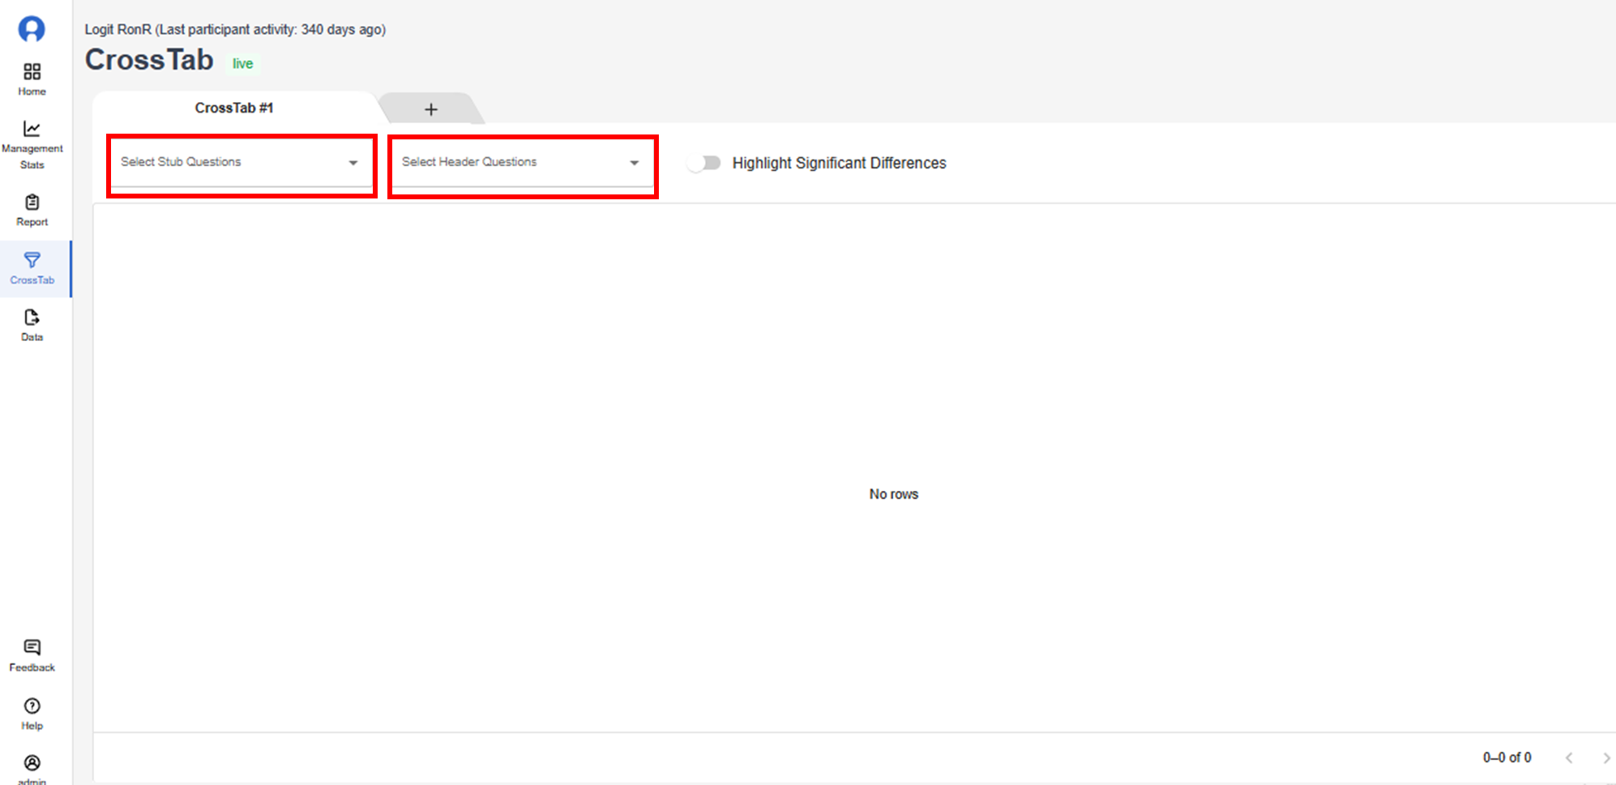Enable Highlight Significant Differences toggle
The width and height of the screenshot is (1616, 785).
703,163
